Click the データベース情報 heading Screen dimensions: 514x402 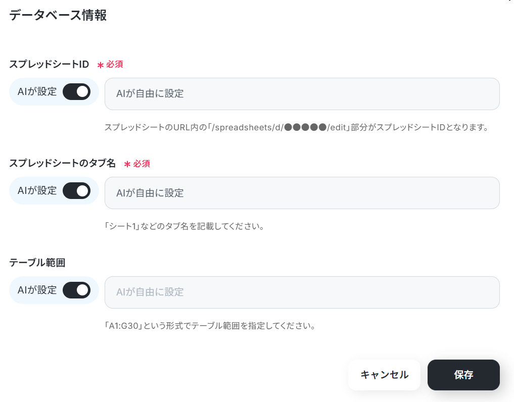(x=58, y=15)
